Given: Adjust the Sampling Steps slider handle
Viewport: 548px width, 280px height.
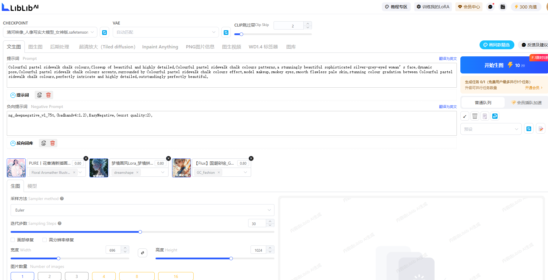Looking at the screenshot, I should (140, 232).
